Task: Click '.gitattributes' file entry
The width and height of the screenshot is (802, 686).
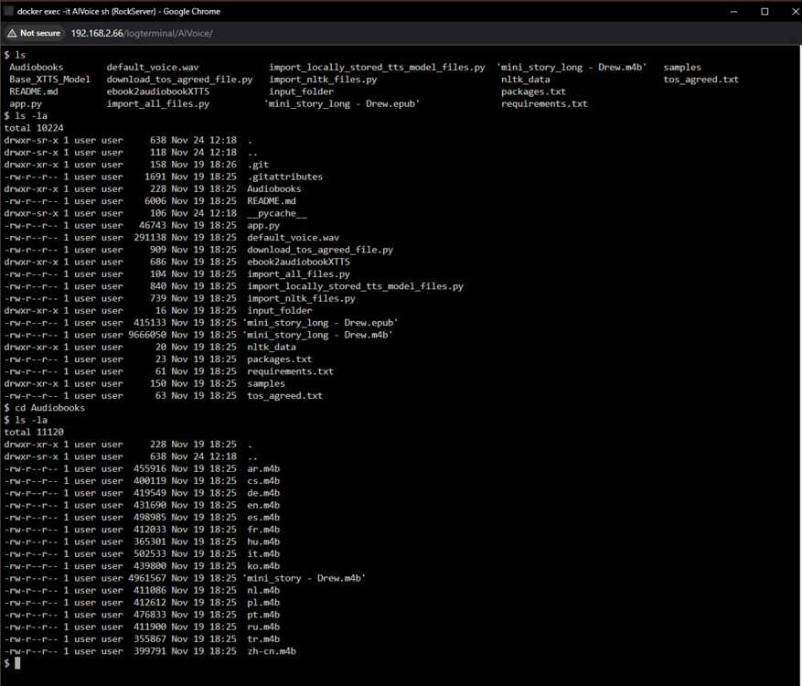Action: pyautogui.click(x=285, y=177)
